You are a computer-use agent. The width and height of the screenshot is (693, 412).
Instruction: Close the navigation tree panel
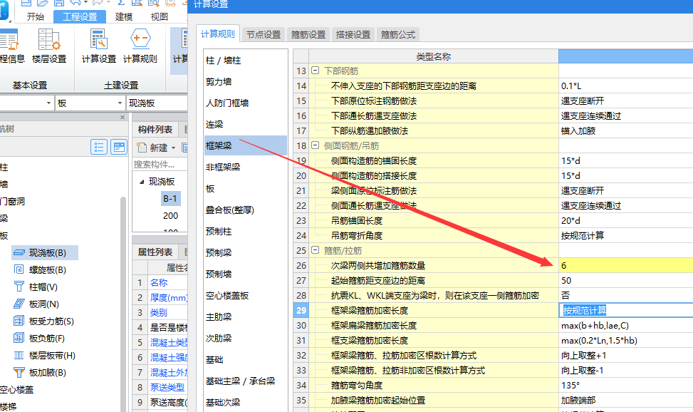pos(123,118)
